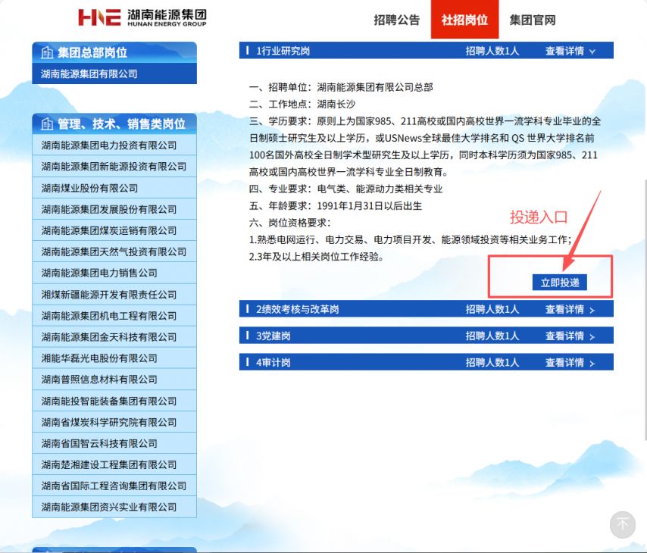
Task: Click the building icon beside 管理、技术、销售类岗位
Action: tap(47, 123)
